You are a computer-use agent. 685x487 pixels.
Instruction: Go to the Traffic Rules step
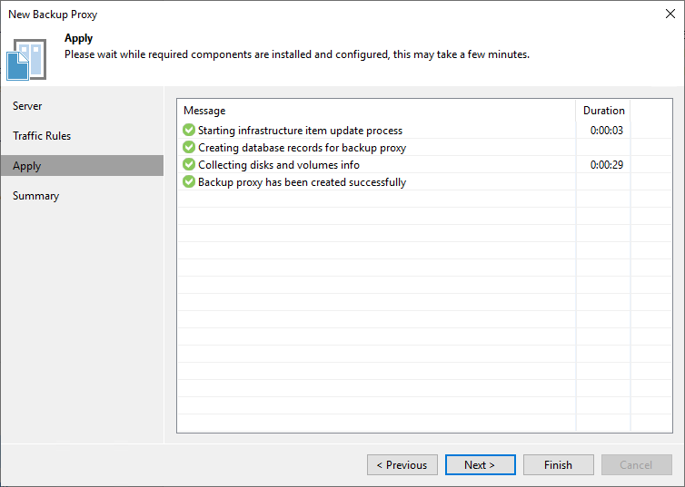[x=42, y=136]
